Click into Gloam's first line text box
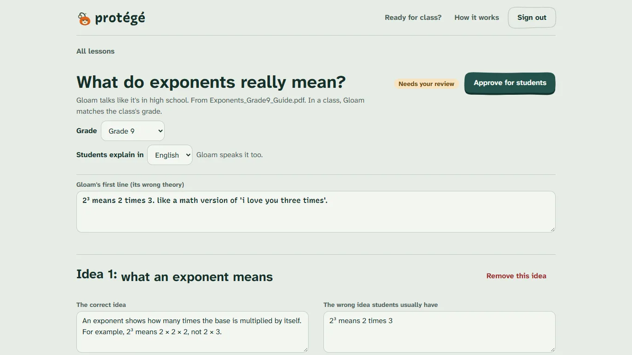The image size is (632, 355). click(316, 212)
